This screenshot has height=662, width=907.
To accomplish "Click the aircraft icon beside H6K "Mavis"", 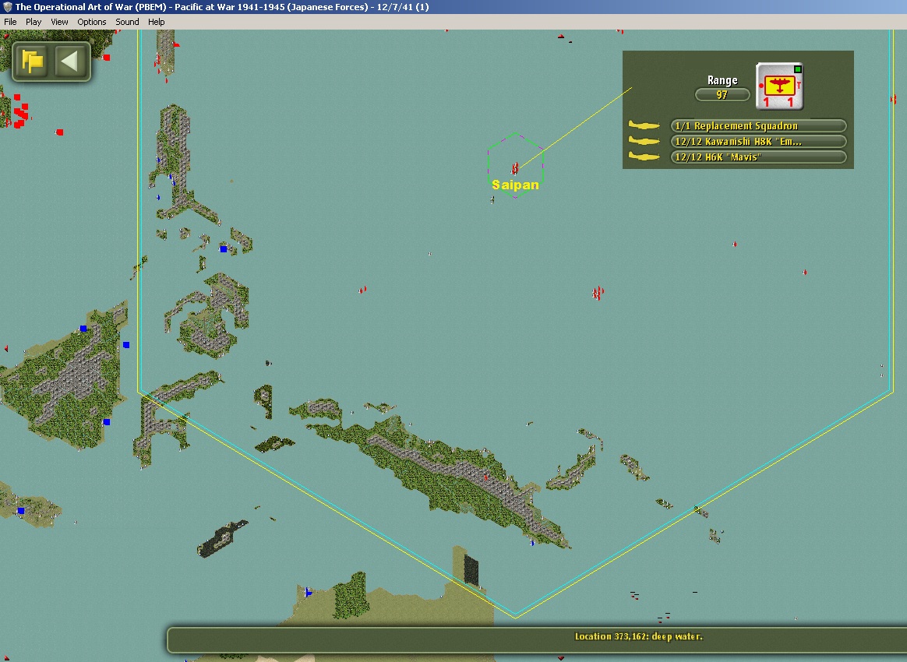I will 644,157.
